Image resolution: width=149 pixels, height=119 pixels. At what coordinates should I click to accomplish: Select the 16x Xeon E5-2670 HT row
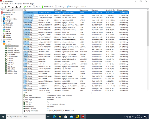pos(76,15)
